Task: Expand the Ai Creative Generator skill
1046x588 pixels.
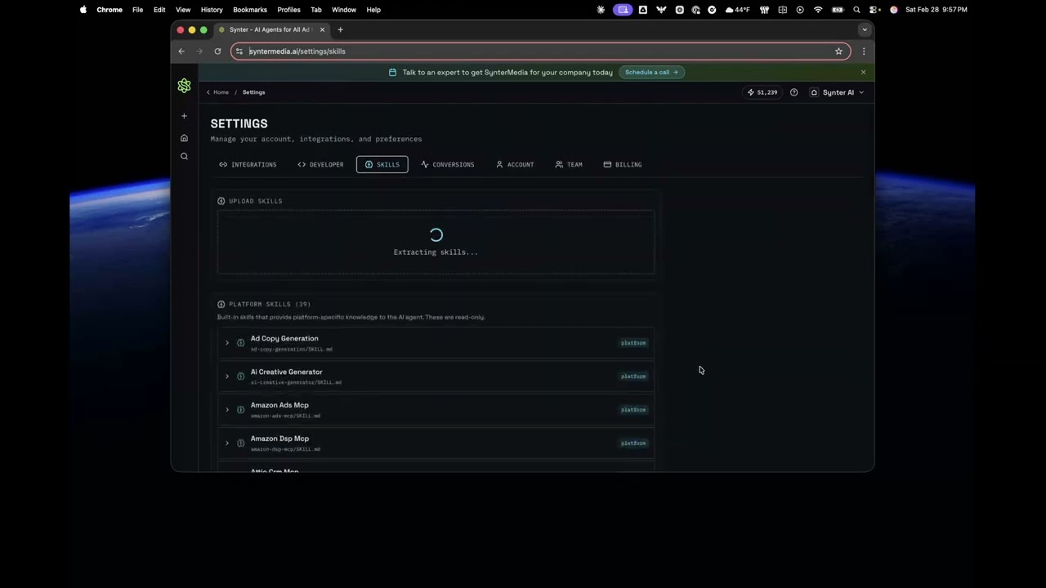Action: (x=227, y=376)
